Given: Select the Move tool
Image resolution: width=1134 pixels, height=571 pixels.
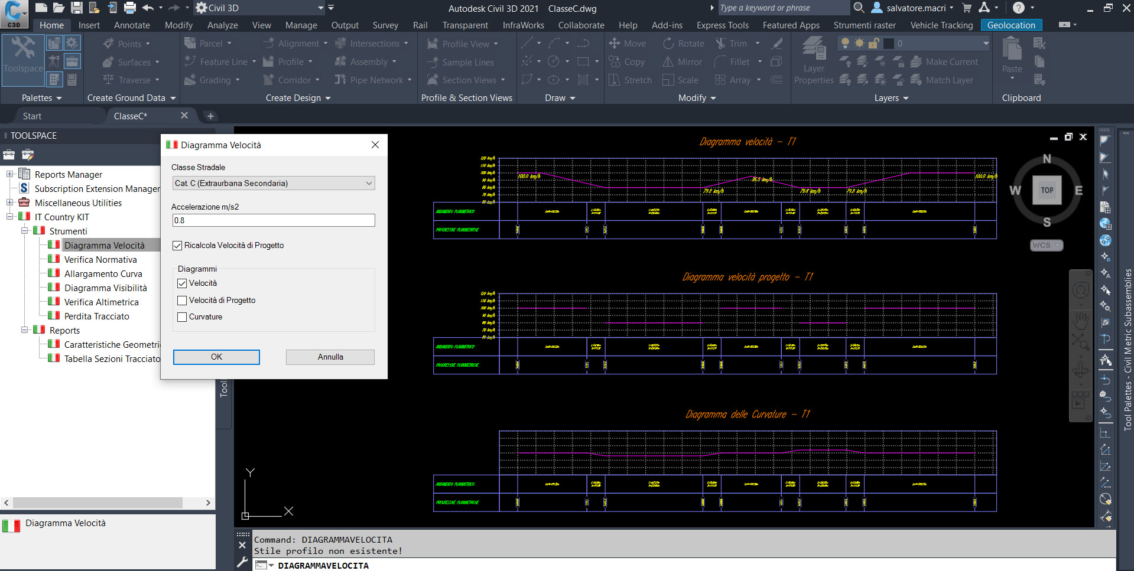Looking at the screenshot, I should click(x=628, y=44).
